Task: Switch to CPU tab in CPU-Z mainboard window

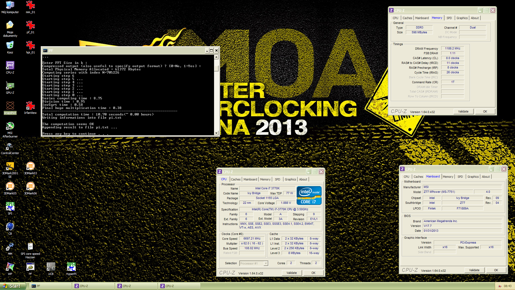Action: [406, 177]
